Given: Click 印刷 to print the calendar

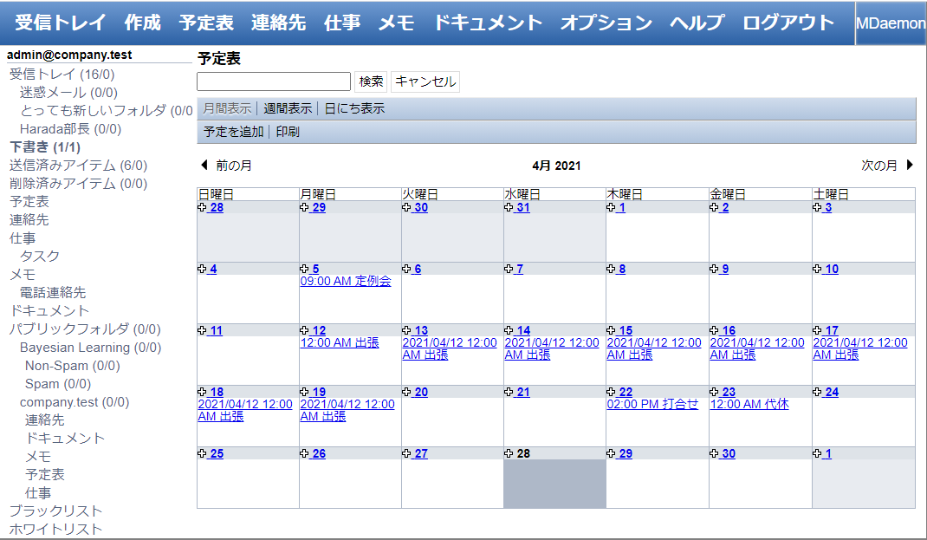Looking at the screenshot, I should pyautogui.click(x=288, y=133).
